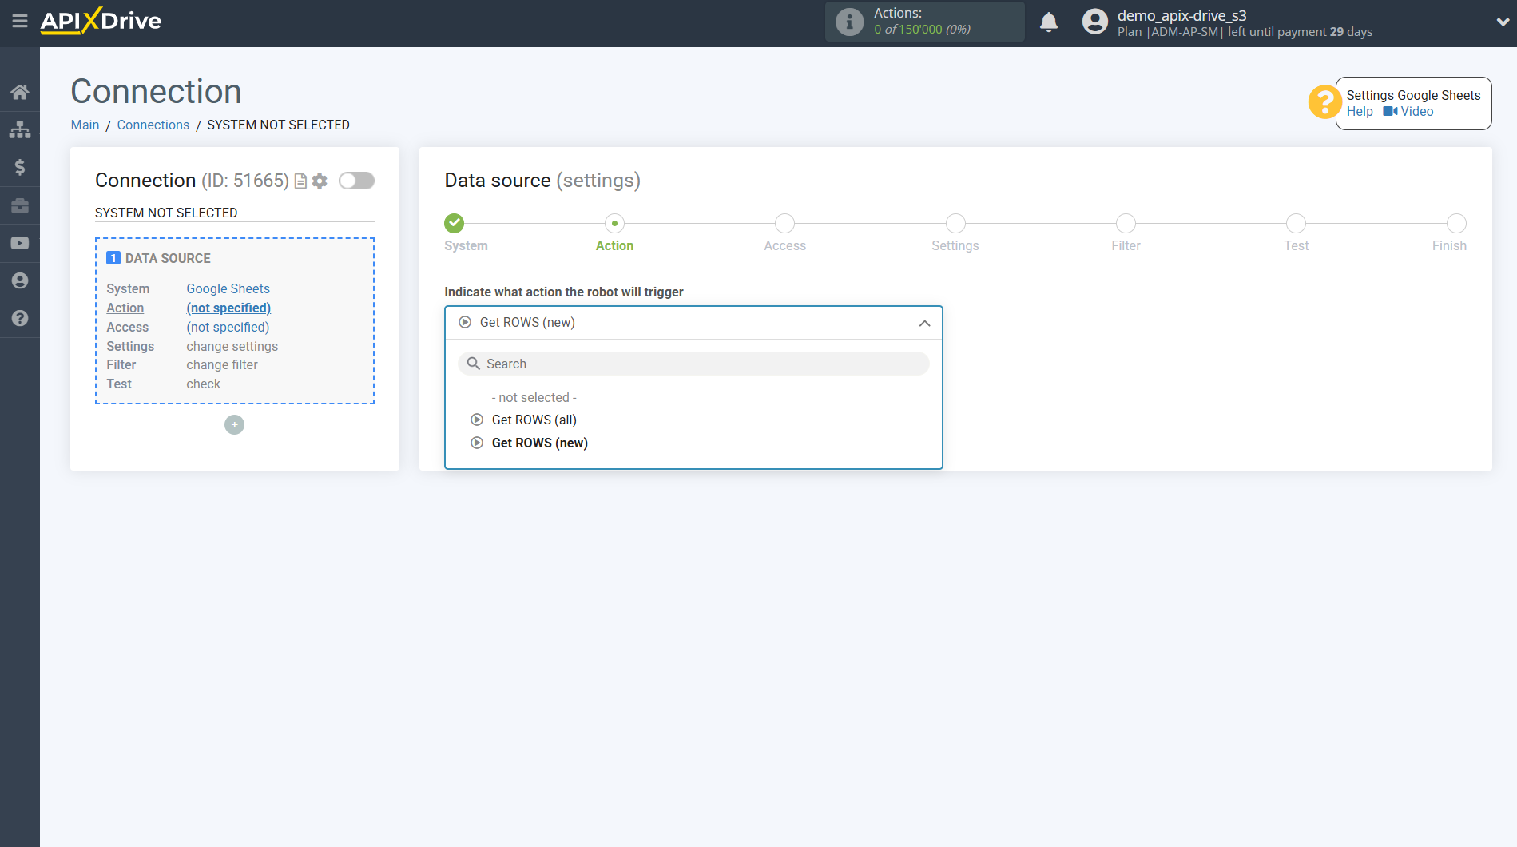The width and height of the screenshot is (1517, 847).
Task: Add a new block with plus button
Action: click(x=234, y=424)
